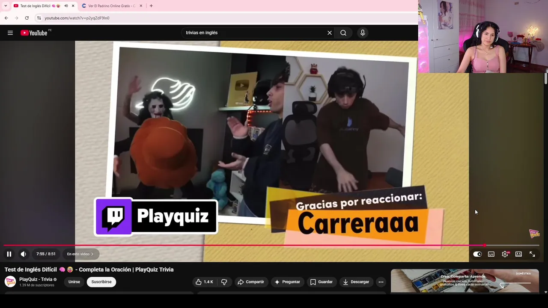The height and width of the screenshot is (308, 548).
Task: Like the video (1.4 K)
Action: tap(204, 282)
